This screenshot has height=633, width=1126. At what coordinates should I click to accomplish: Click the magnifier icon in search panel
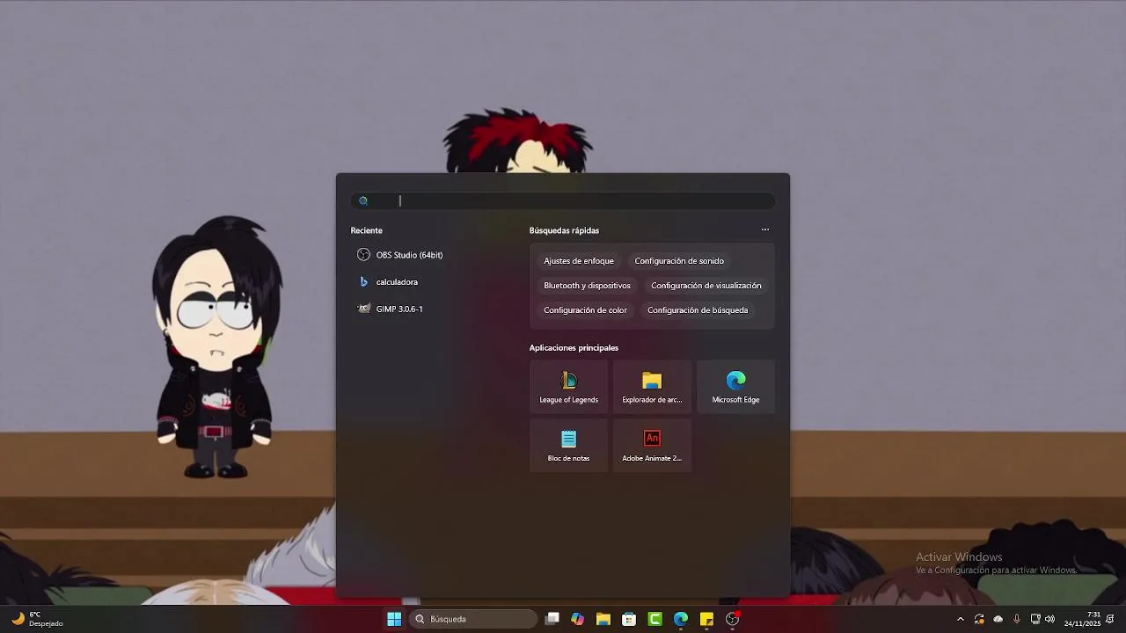(x=363, y=201)
